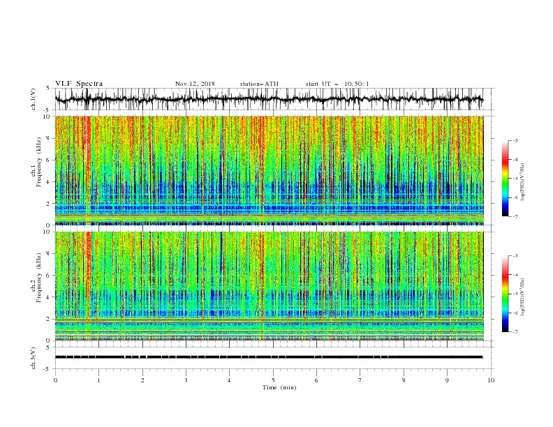Click the "2" tick on the time axis
The image size is (553, 427).
142,380
